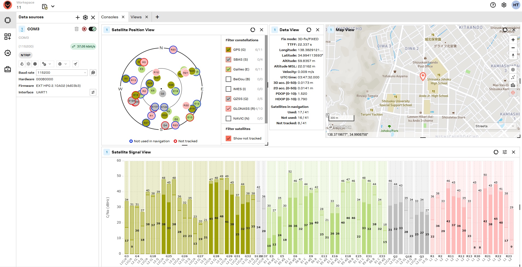Click the 3D buildings icon on map
The width and height of the screenshot is (522, 267).
pos(513,85)
